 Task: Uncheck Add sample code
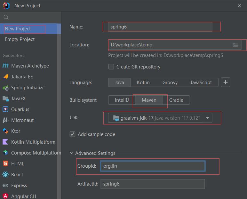pos(72,134)
